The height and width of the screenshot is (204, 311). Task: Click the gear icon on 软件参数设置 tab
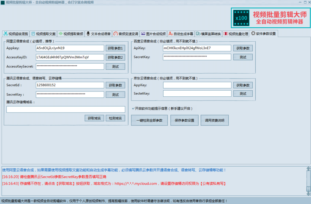pyautogui.click(x=253, y=34)
